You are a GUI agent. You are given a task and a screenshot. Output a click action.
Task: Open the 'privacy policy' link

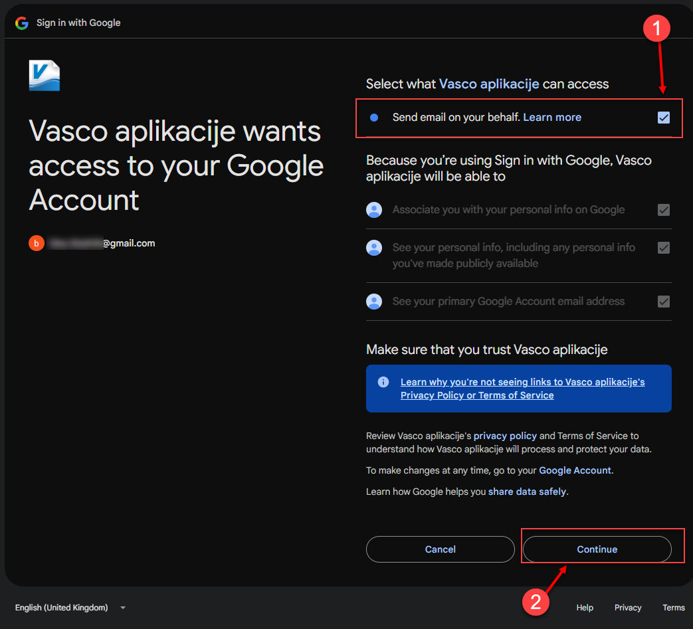505,436
